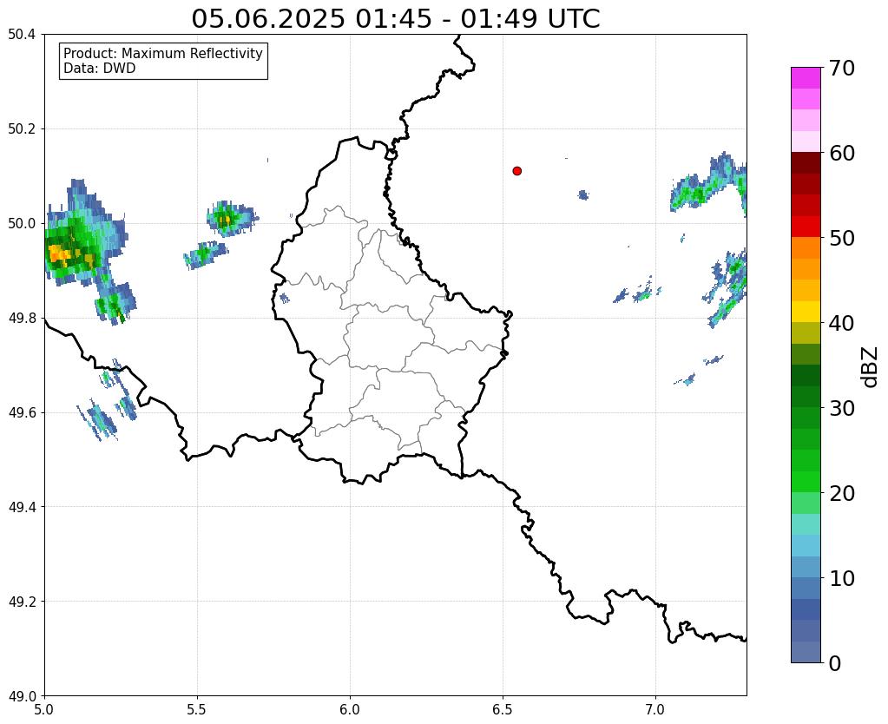The image size is (888, 724).
Task: Click the 0 tick label on the colorbar
Action: pyautogui.click(x=835, y=663)
